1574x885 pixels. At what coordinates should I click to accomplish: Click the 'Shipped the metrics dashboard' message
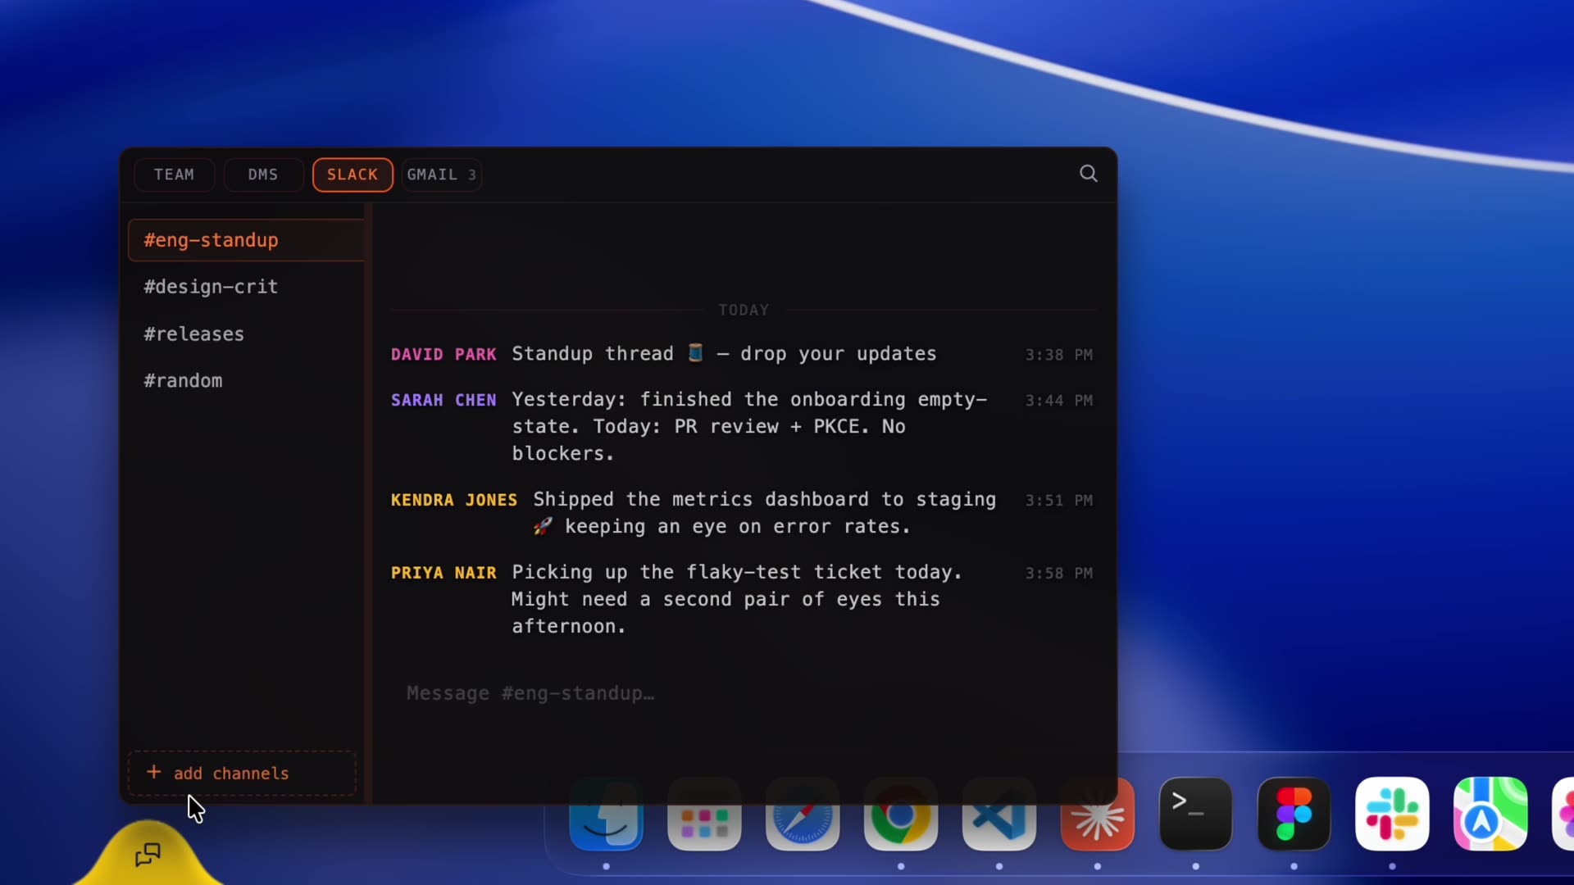[x=765, y=513]
